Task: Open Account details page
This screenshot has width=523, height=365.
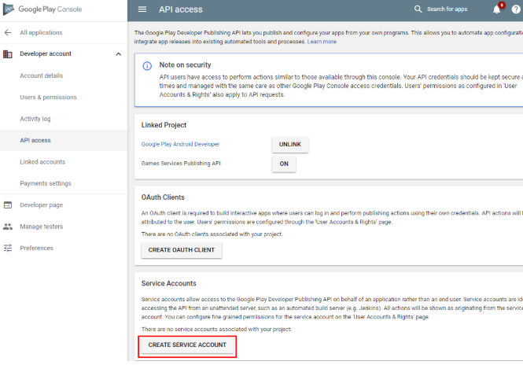Action: pos(42,76)
